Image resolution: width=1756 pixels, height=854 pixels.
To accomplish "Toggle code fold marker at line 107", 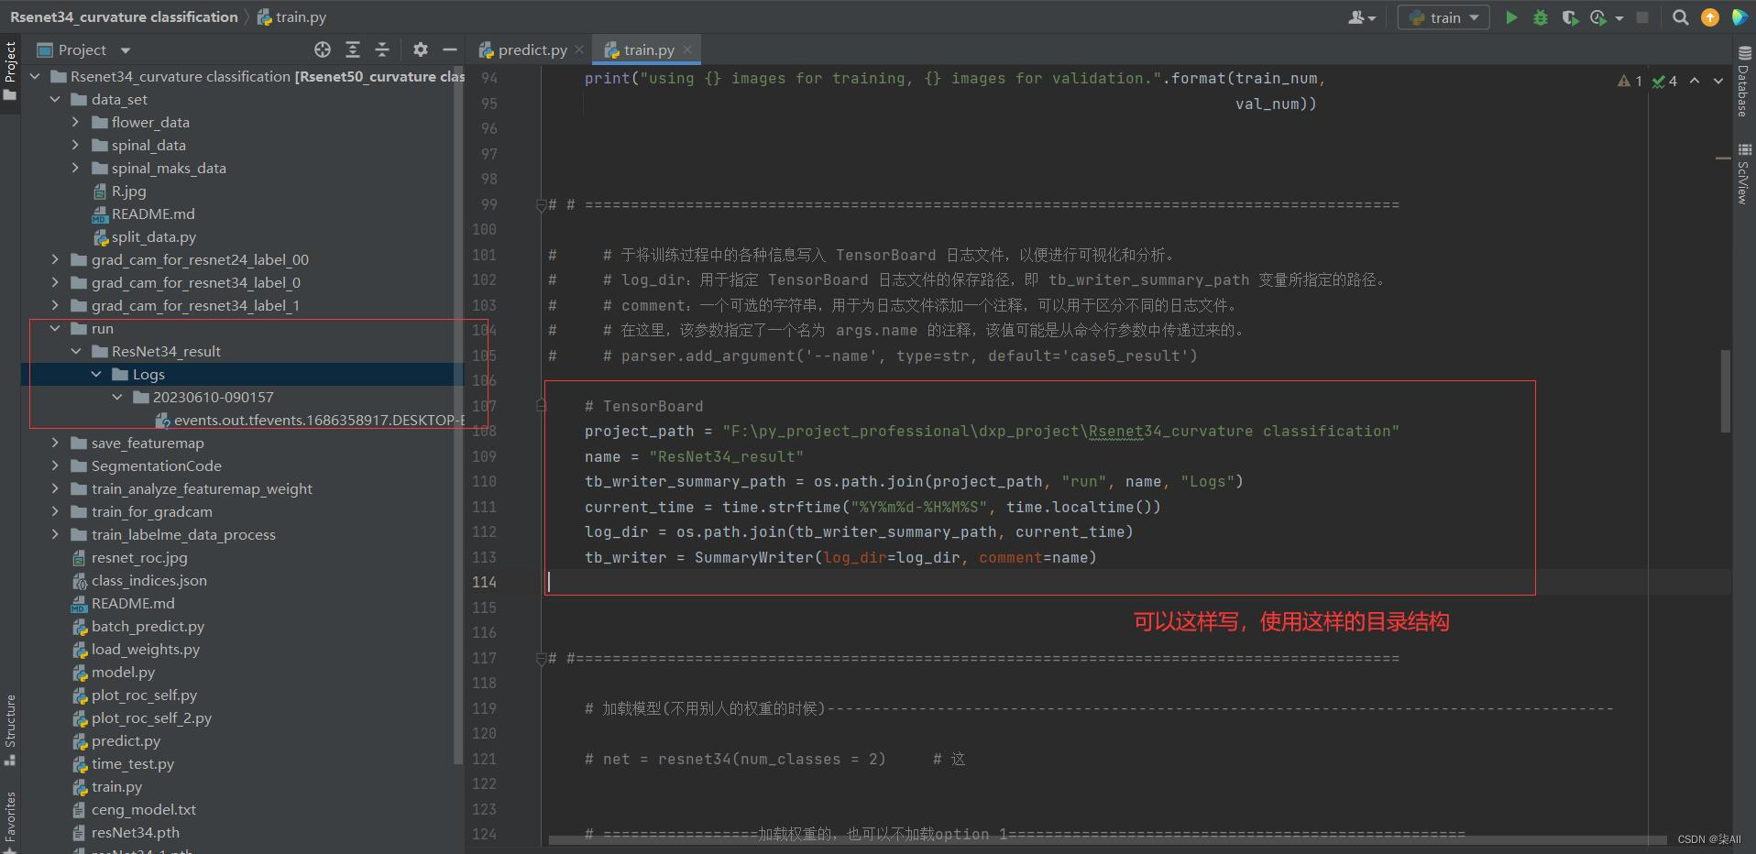I will [541, 406].
